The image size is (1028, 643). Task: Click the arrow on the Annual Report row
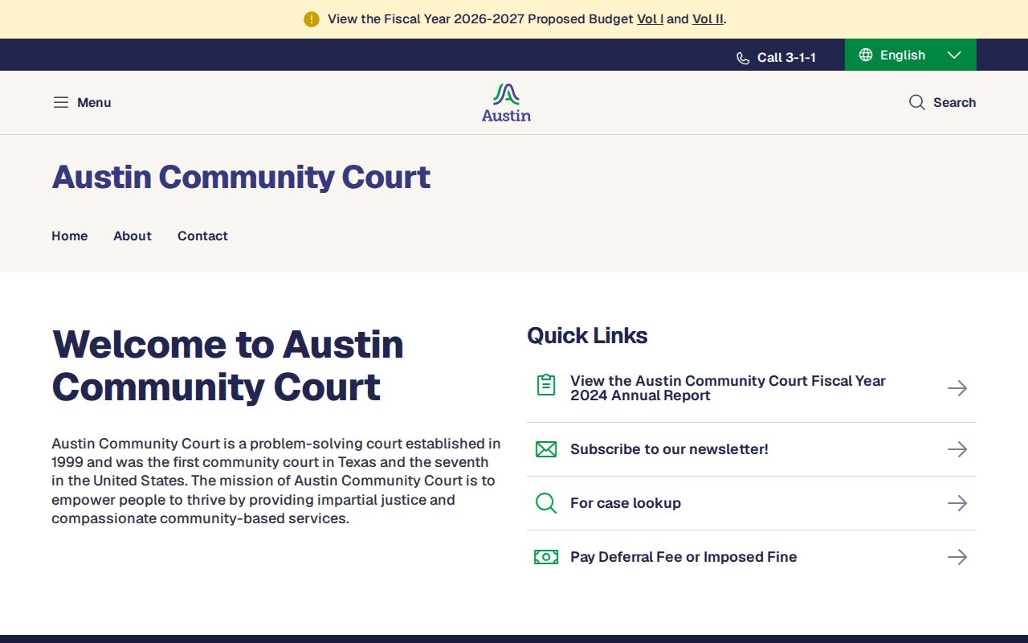click(x=957, y=388)
